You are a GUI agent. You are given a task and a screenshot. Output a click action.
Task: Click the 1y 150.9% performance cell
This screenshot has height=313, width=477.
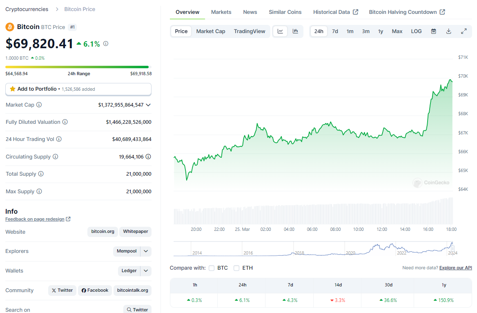444,300
